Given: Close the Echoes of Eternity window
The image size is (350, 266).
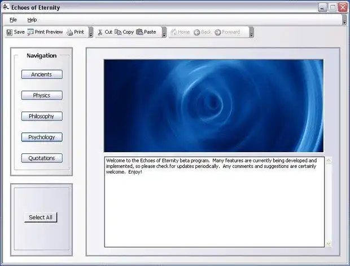Looking at the screenshot, I should tap(343, 7).
